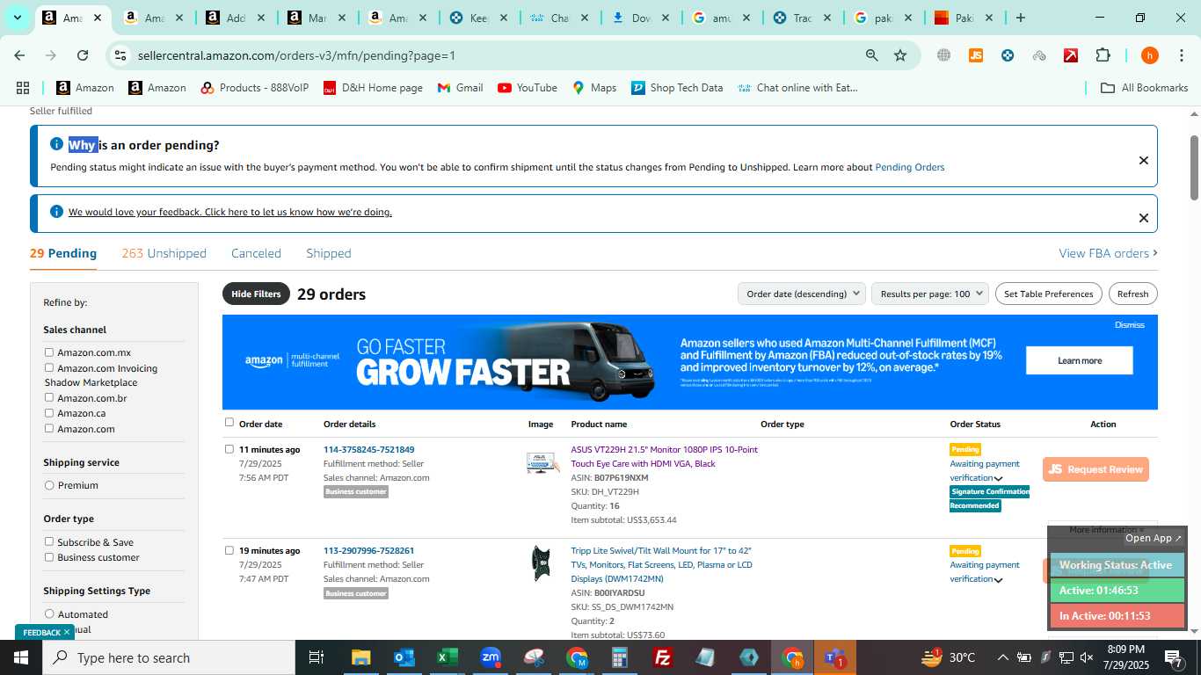The width and height of the screenshot is (1201, 675).
Task: Open Microsoft Teams from the taskbar
Action: tap(835, 657)
